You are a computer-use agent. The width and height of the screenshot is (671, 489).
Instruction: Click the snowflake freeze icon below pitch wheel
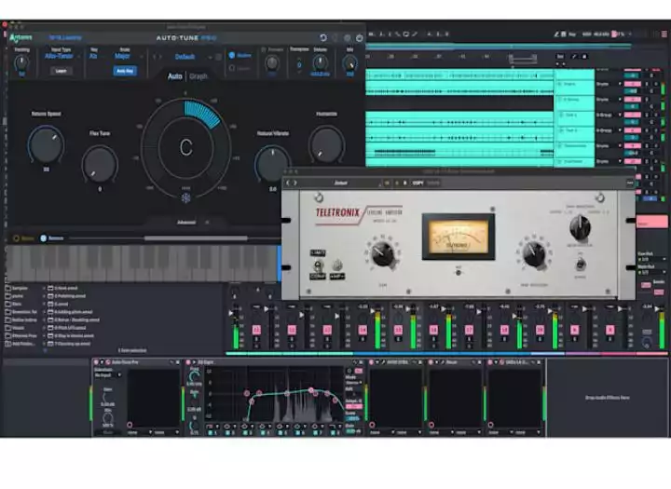[x=185, y=198]
